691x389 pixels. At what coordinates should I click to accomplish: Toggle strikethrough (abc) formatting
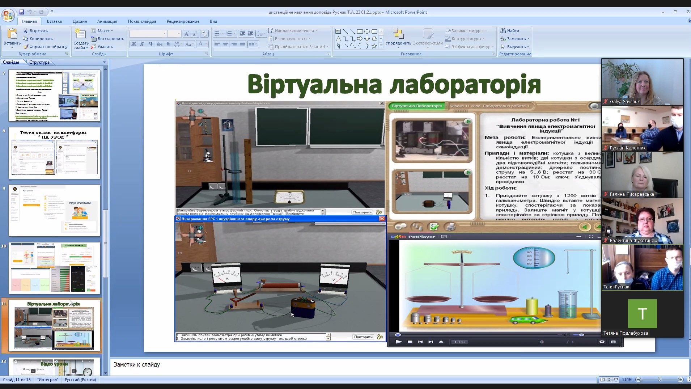[160, 44]
